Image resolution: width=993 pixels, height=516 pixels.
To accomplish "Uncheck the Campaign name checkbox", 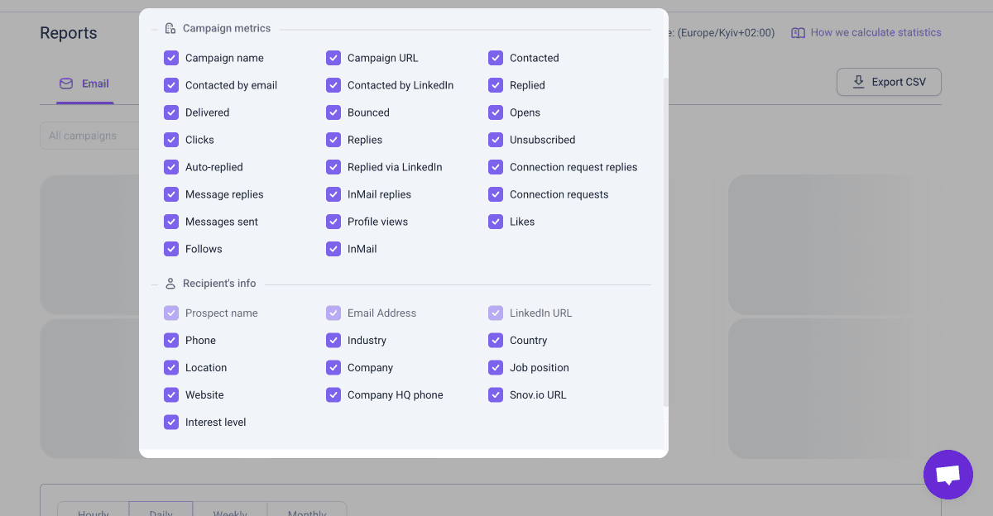I will 171,58.
